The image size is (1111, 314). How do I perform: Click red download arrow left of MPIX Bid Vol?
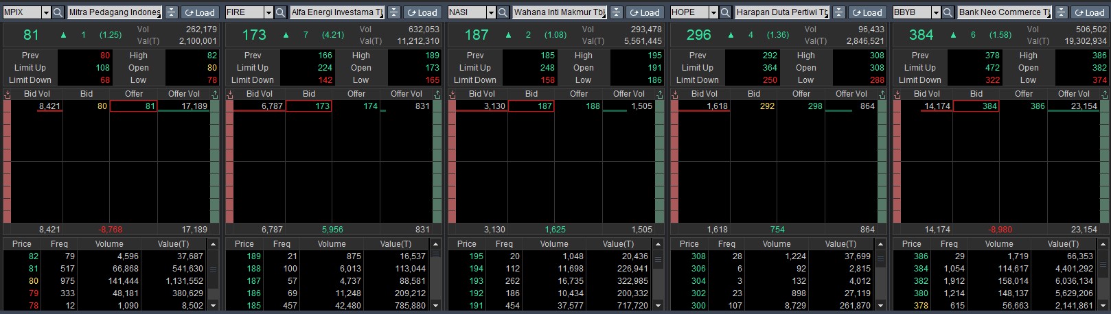click(7, 94)
